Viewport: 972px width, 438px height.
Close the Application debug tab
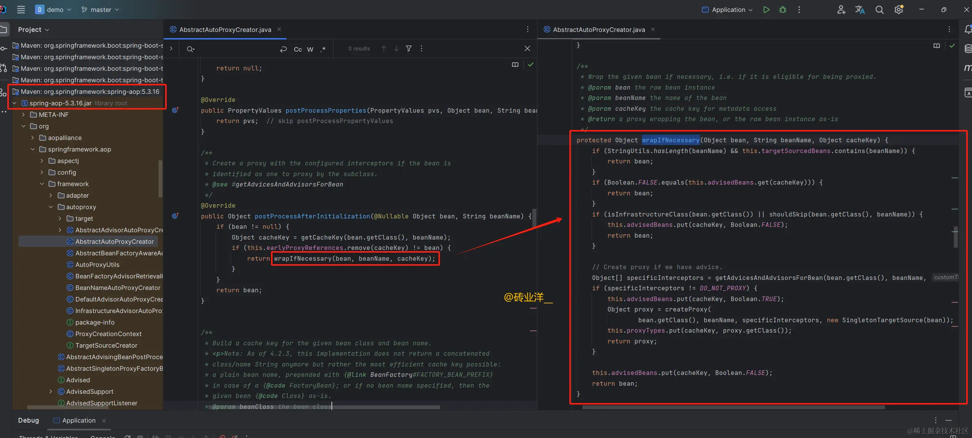104,421
